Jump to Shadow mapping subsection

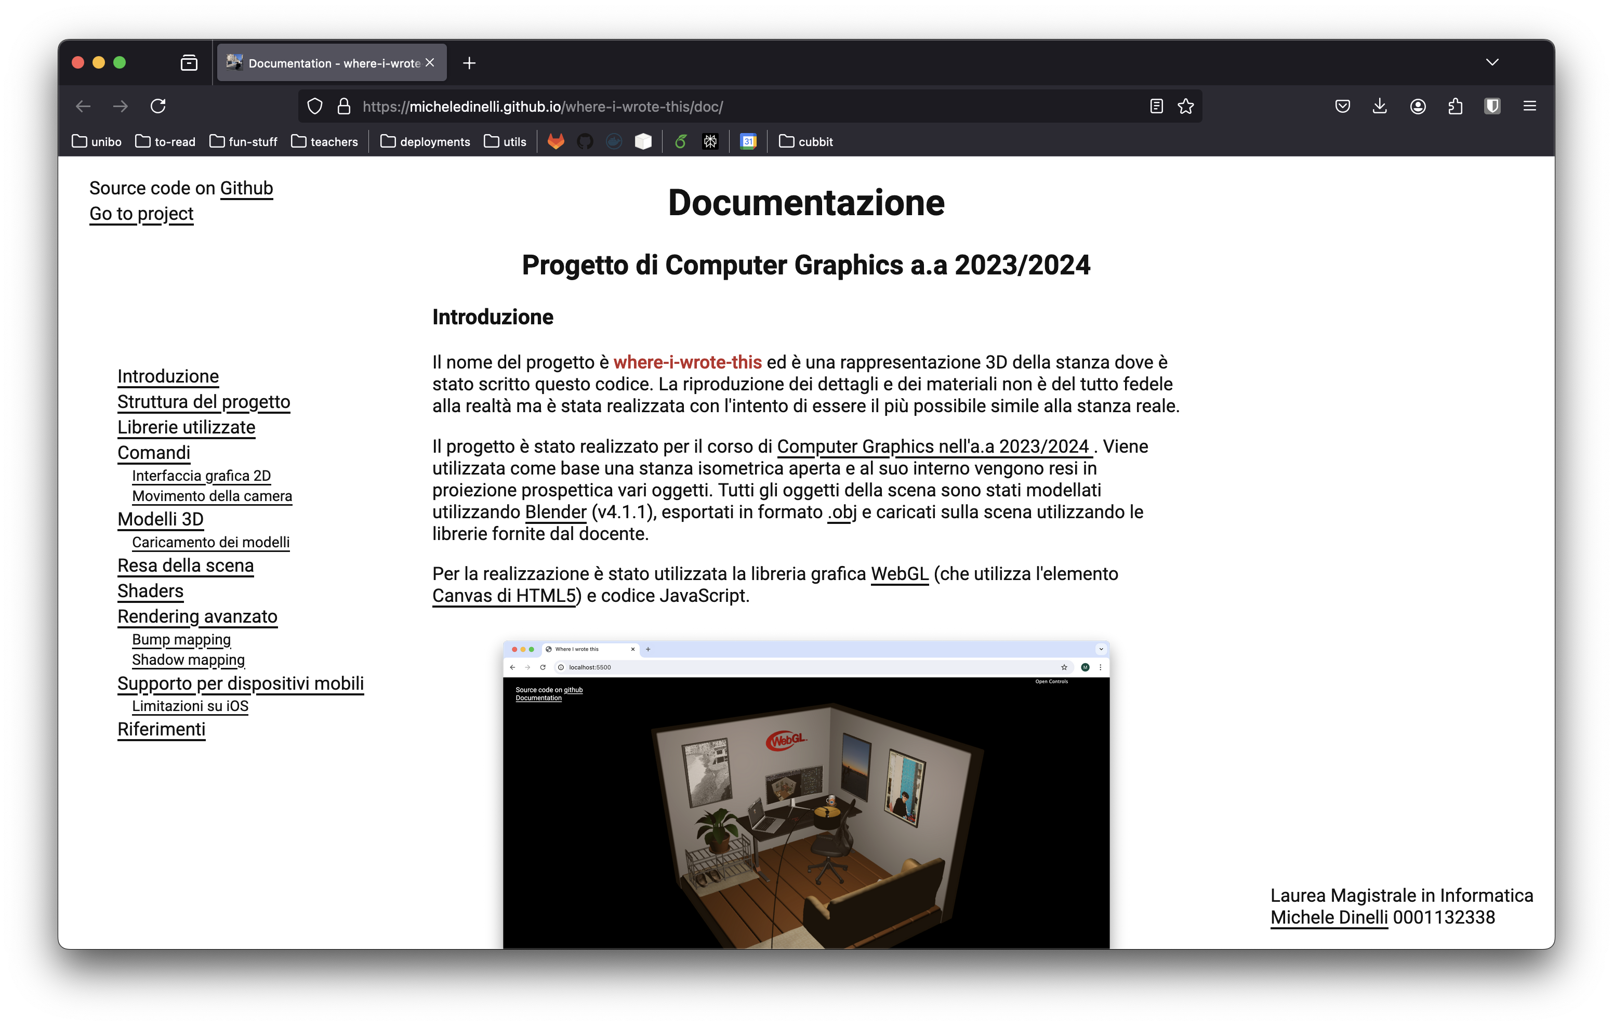pyautogui.click(x=188, y=660)
